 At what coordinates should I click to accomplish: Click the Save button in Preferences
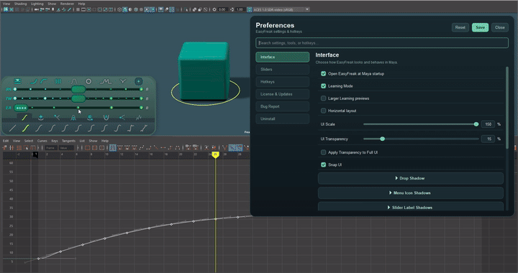480,27
